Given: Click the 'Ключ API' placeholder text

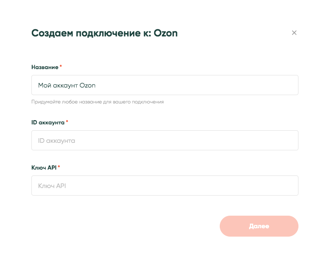Looking at the screenshot, I should [52, 186].
